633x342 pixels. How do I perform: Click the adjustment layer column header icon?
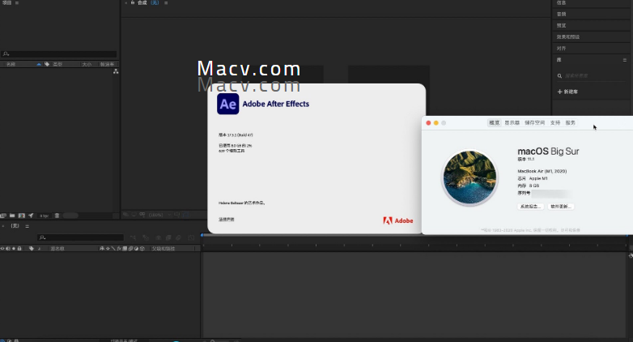[137, 249]
